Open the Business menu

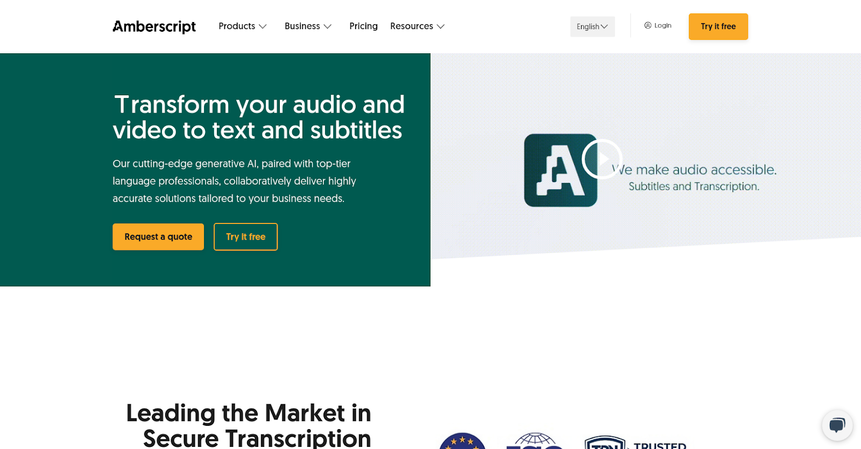[x=302, y=26]
